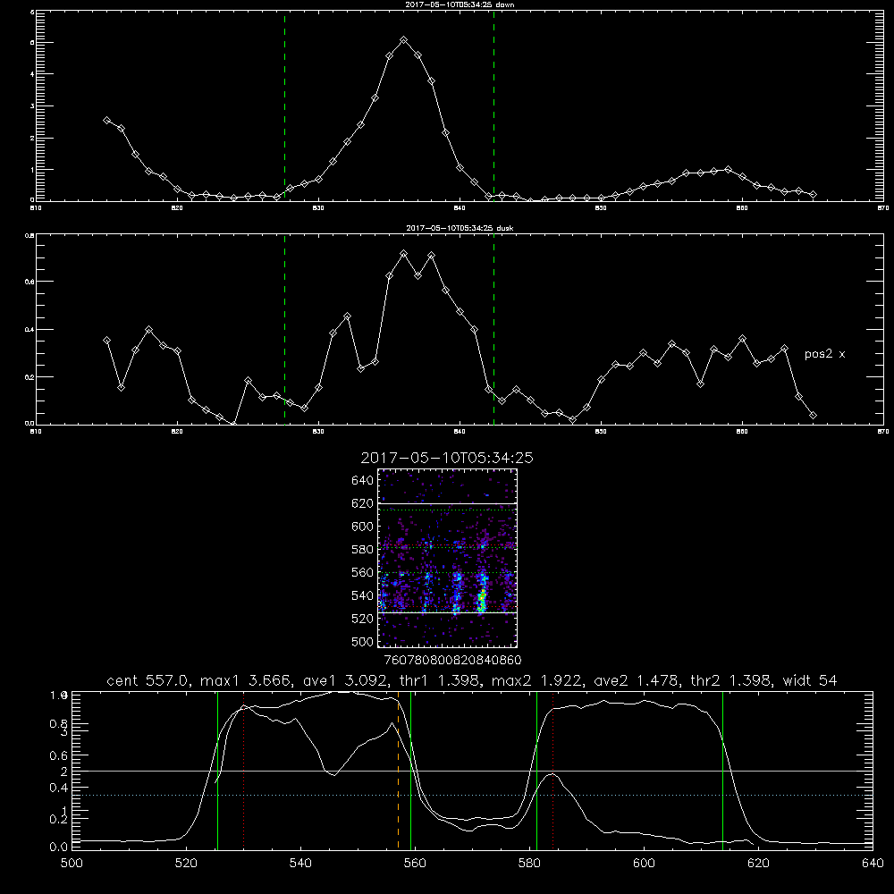The height and width of the screenshot is (894, 894).
Task: Click the right green dashed line in dusk plot
Action: click(x=493, y=329)
